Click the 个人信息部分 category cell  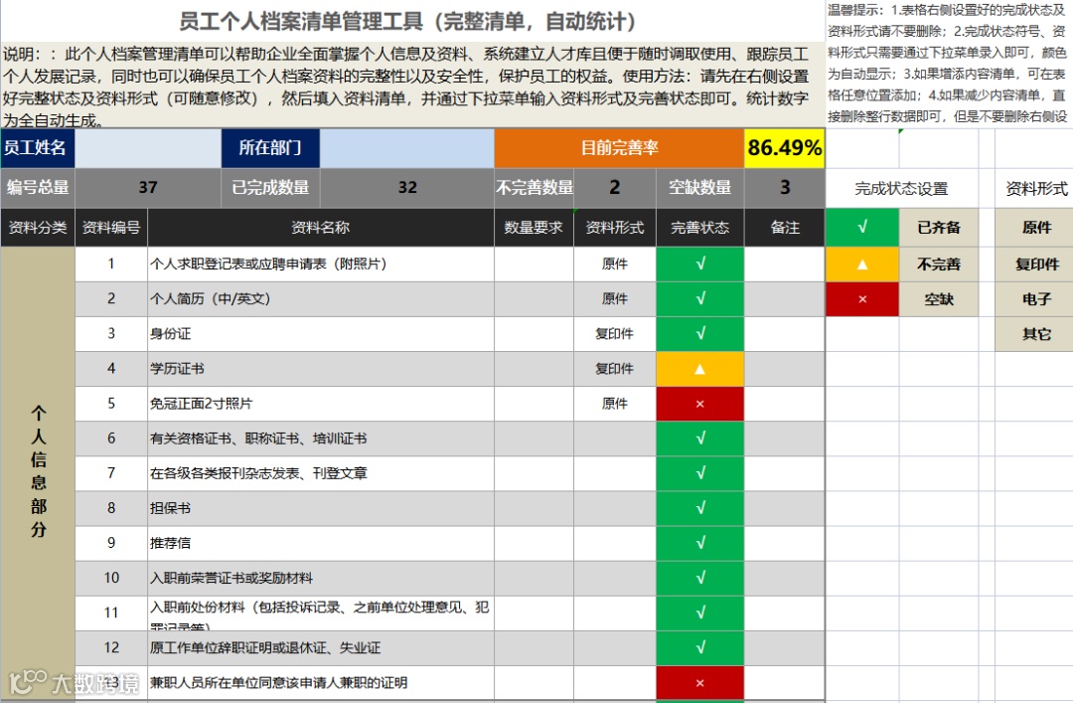point(38,472)
